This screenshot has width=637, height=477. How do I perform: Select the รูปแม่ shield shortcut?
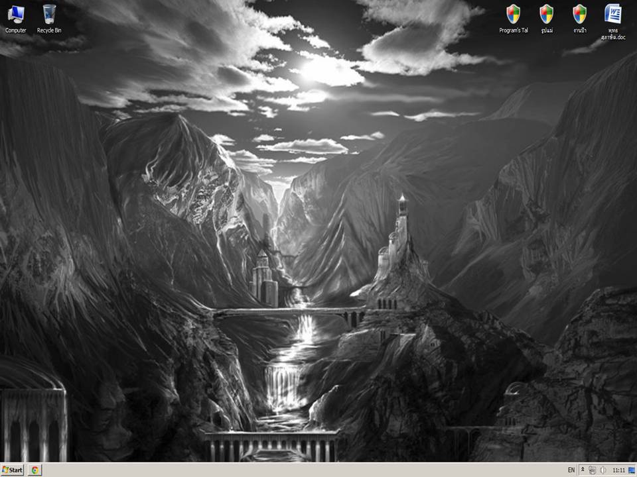click(x=547, y=19)
